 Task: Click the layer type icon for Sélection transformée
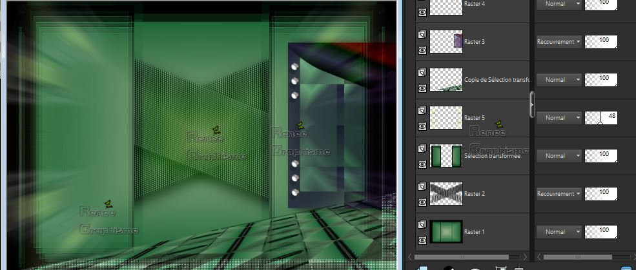tap(422, 149)
